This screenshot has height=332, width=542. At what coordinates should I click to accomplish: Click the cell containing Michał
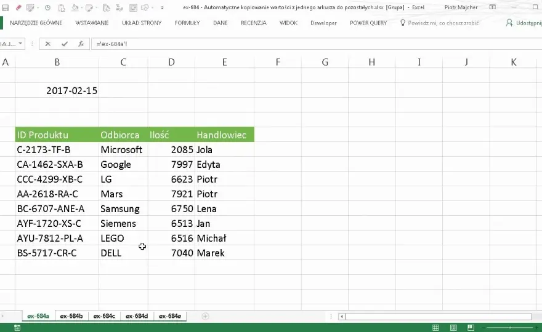225,238
